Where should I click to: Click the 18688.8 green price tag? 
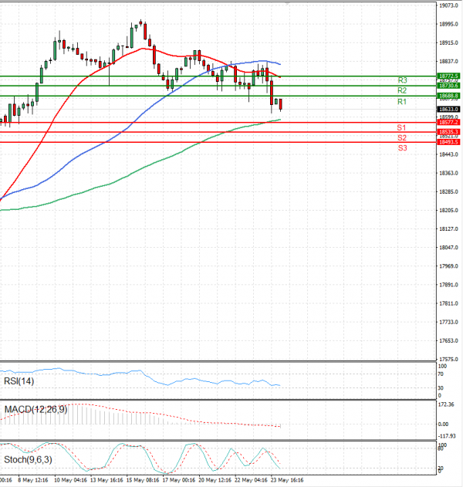coord(448,96)
